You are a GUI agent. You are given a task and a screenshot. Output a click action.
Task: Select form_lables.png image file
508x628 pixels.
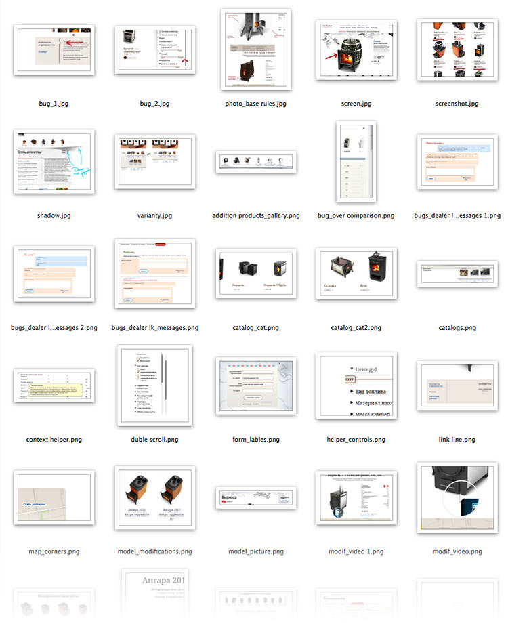(255, 385)
